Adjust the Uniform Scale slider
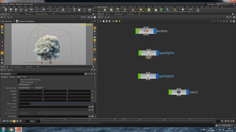236x132 pixels. pyautogui.click(x=60, y=104)
